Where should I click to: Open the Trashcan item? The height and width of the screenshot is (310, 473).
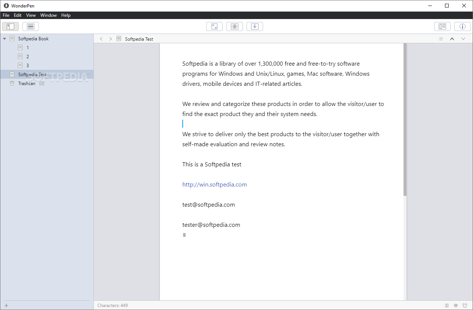coord(27,84)
